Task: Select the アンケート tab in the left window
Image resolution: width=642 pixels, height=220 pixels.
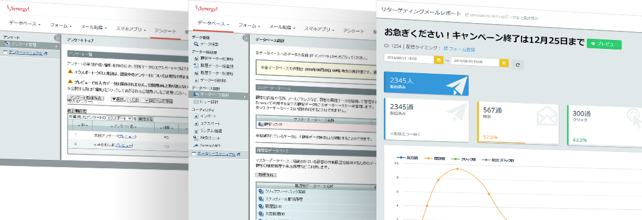Action: (x=165, y=32)
